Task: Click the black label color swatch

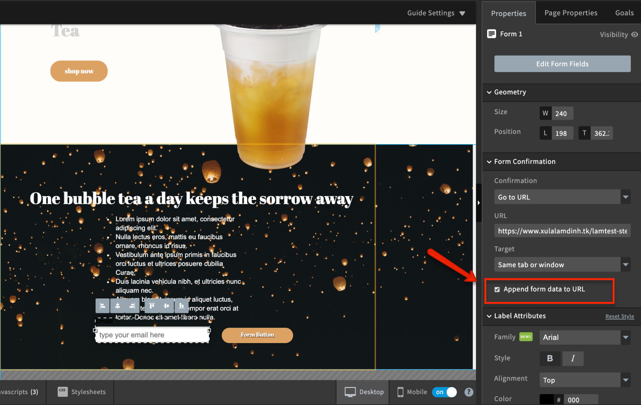Action: [x=546, y=400]
